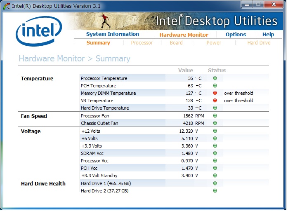
Task: Click the Hard Drive 2 health status icon
Action: click(215, 191)
